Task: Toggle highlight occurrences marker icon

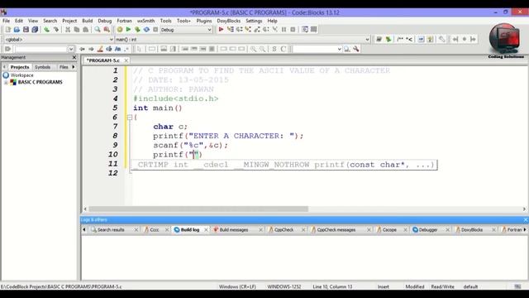Action: (x=100, y=49)
